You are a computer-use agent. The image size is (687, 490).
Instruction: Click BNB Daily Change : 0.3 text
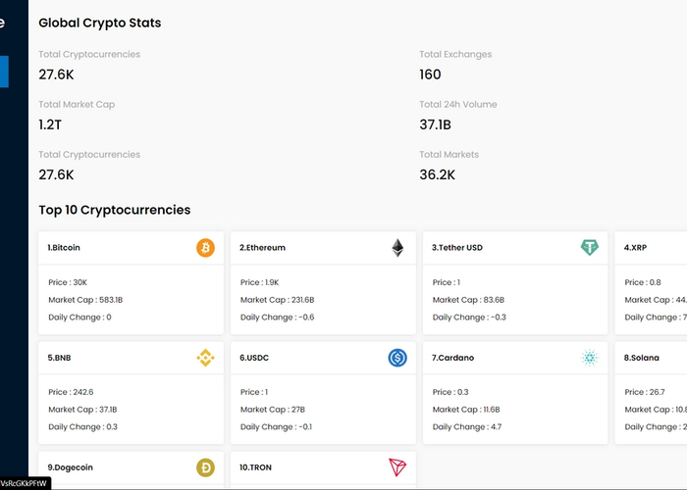[x=82, y=427]
